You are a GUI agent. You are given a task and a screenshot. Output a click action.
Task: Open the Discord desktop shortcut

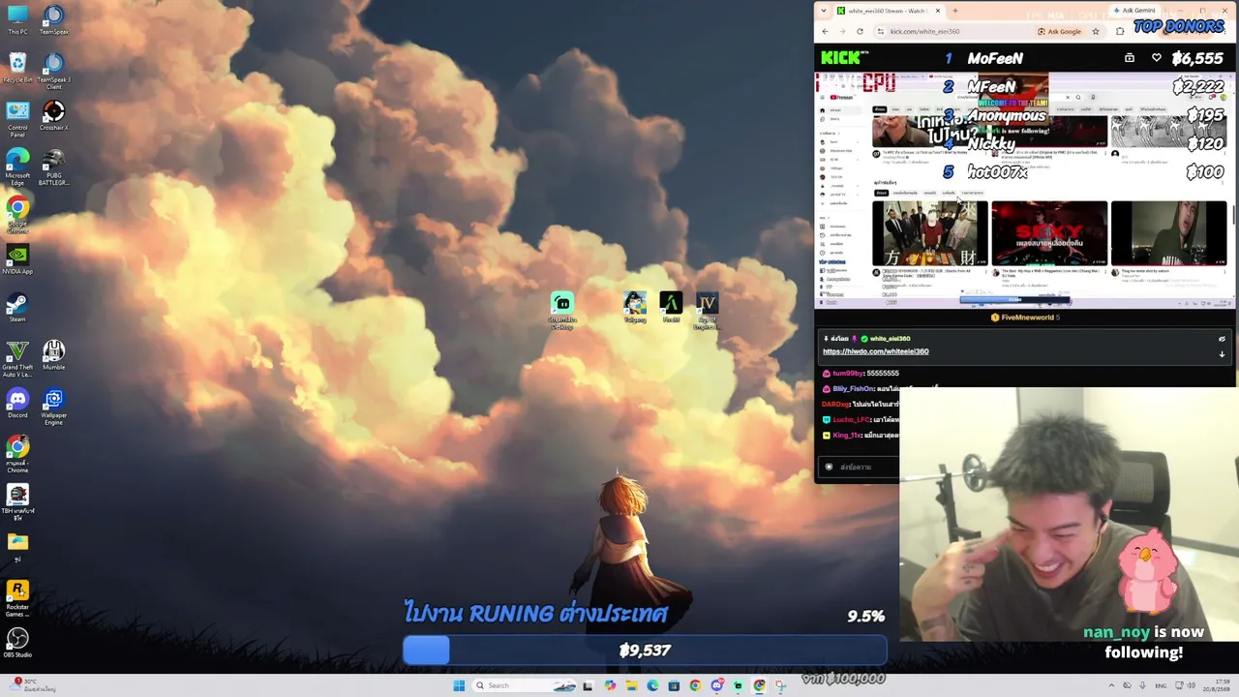point(17,403)
